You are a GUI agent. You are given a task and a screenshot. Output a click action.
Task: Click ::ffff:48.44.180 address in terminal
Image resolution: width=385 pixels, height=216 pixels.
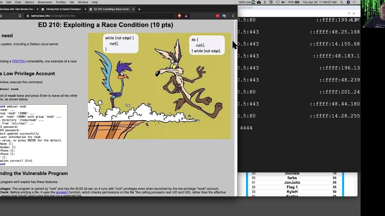[x=335, y=104]
